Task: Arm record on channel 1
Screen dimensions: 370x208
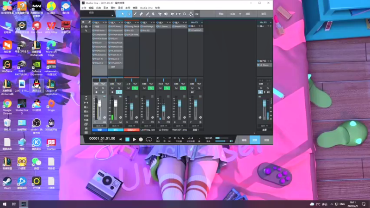Action: click(x=96, y=92)
